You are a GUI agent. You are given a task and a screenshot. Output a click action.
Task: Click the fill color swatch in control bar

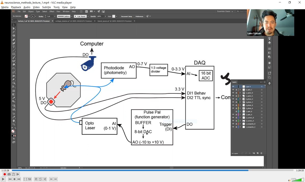coord(26,16)
